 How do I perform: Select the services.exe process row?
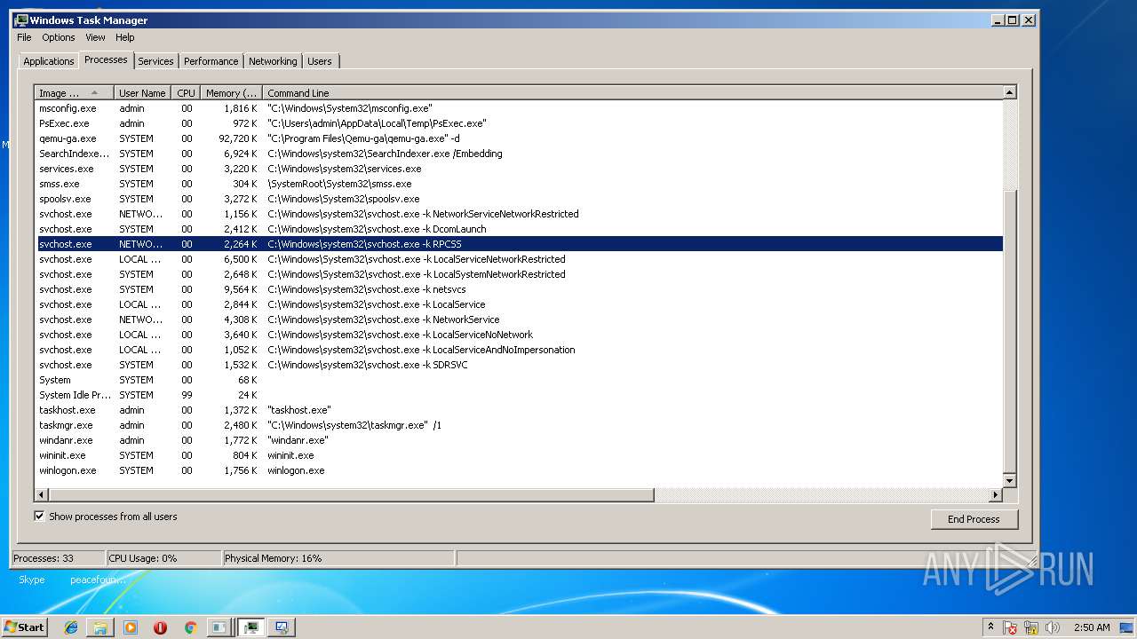(519, 169)
